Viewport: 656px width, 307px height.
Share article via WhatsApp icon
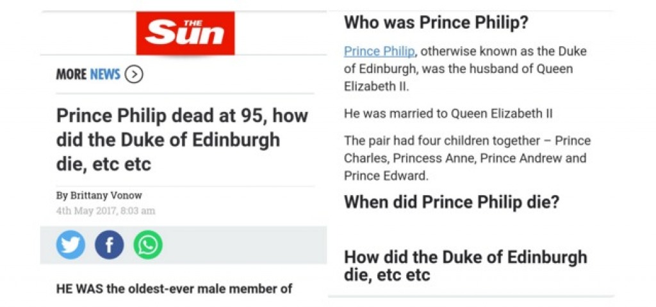click(148, 245)
